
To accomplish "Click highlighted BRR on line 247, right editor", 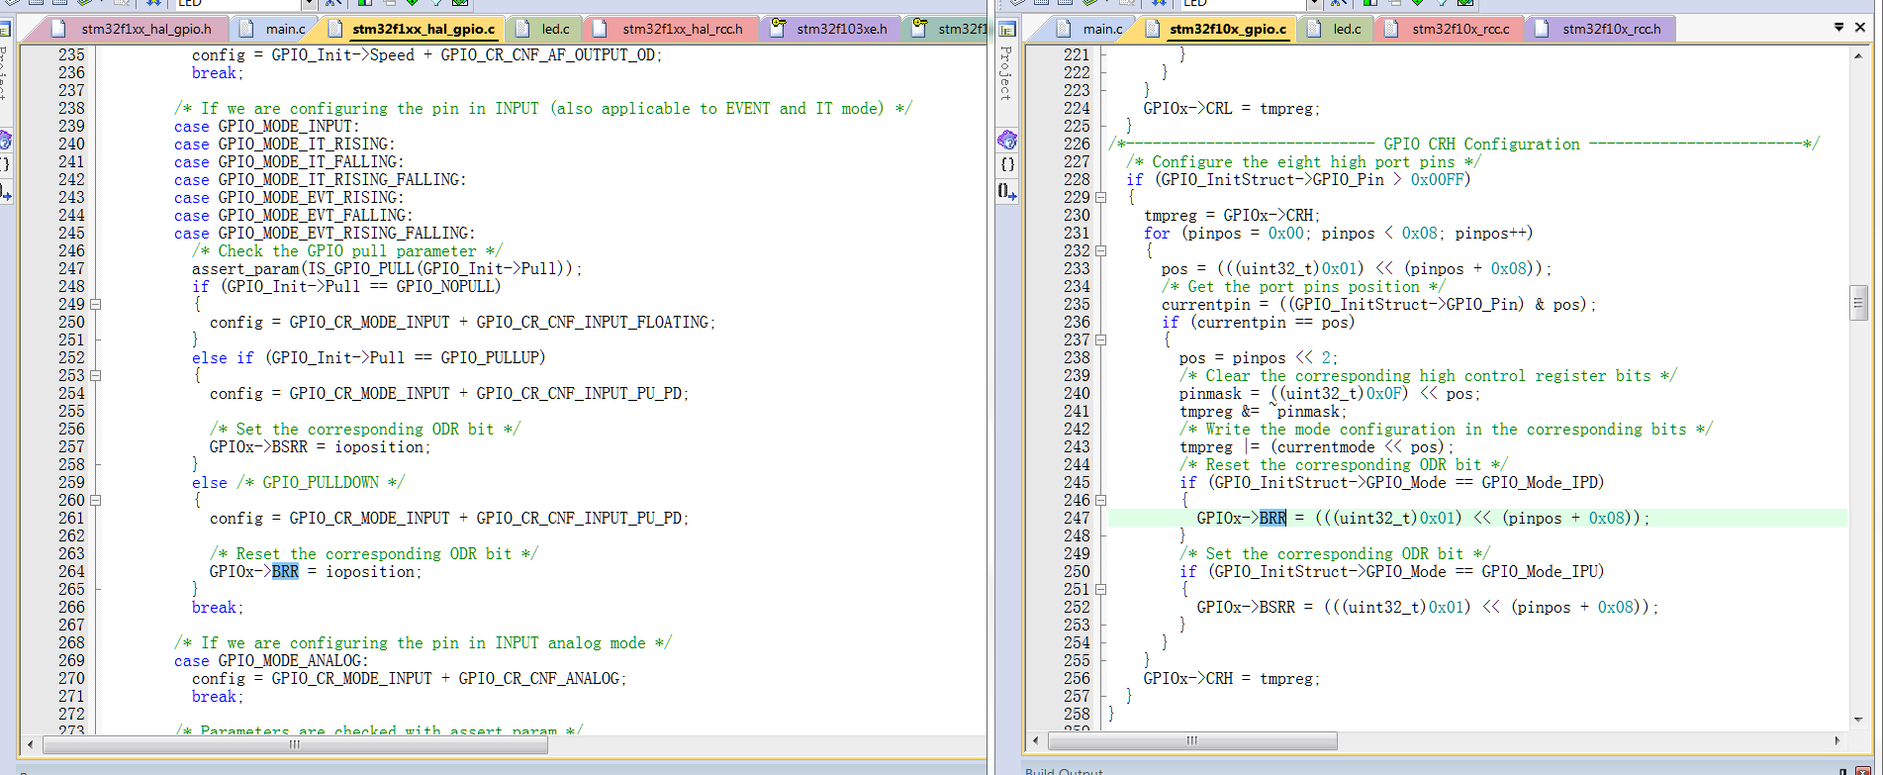I will click(x=1272, y=519).
